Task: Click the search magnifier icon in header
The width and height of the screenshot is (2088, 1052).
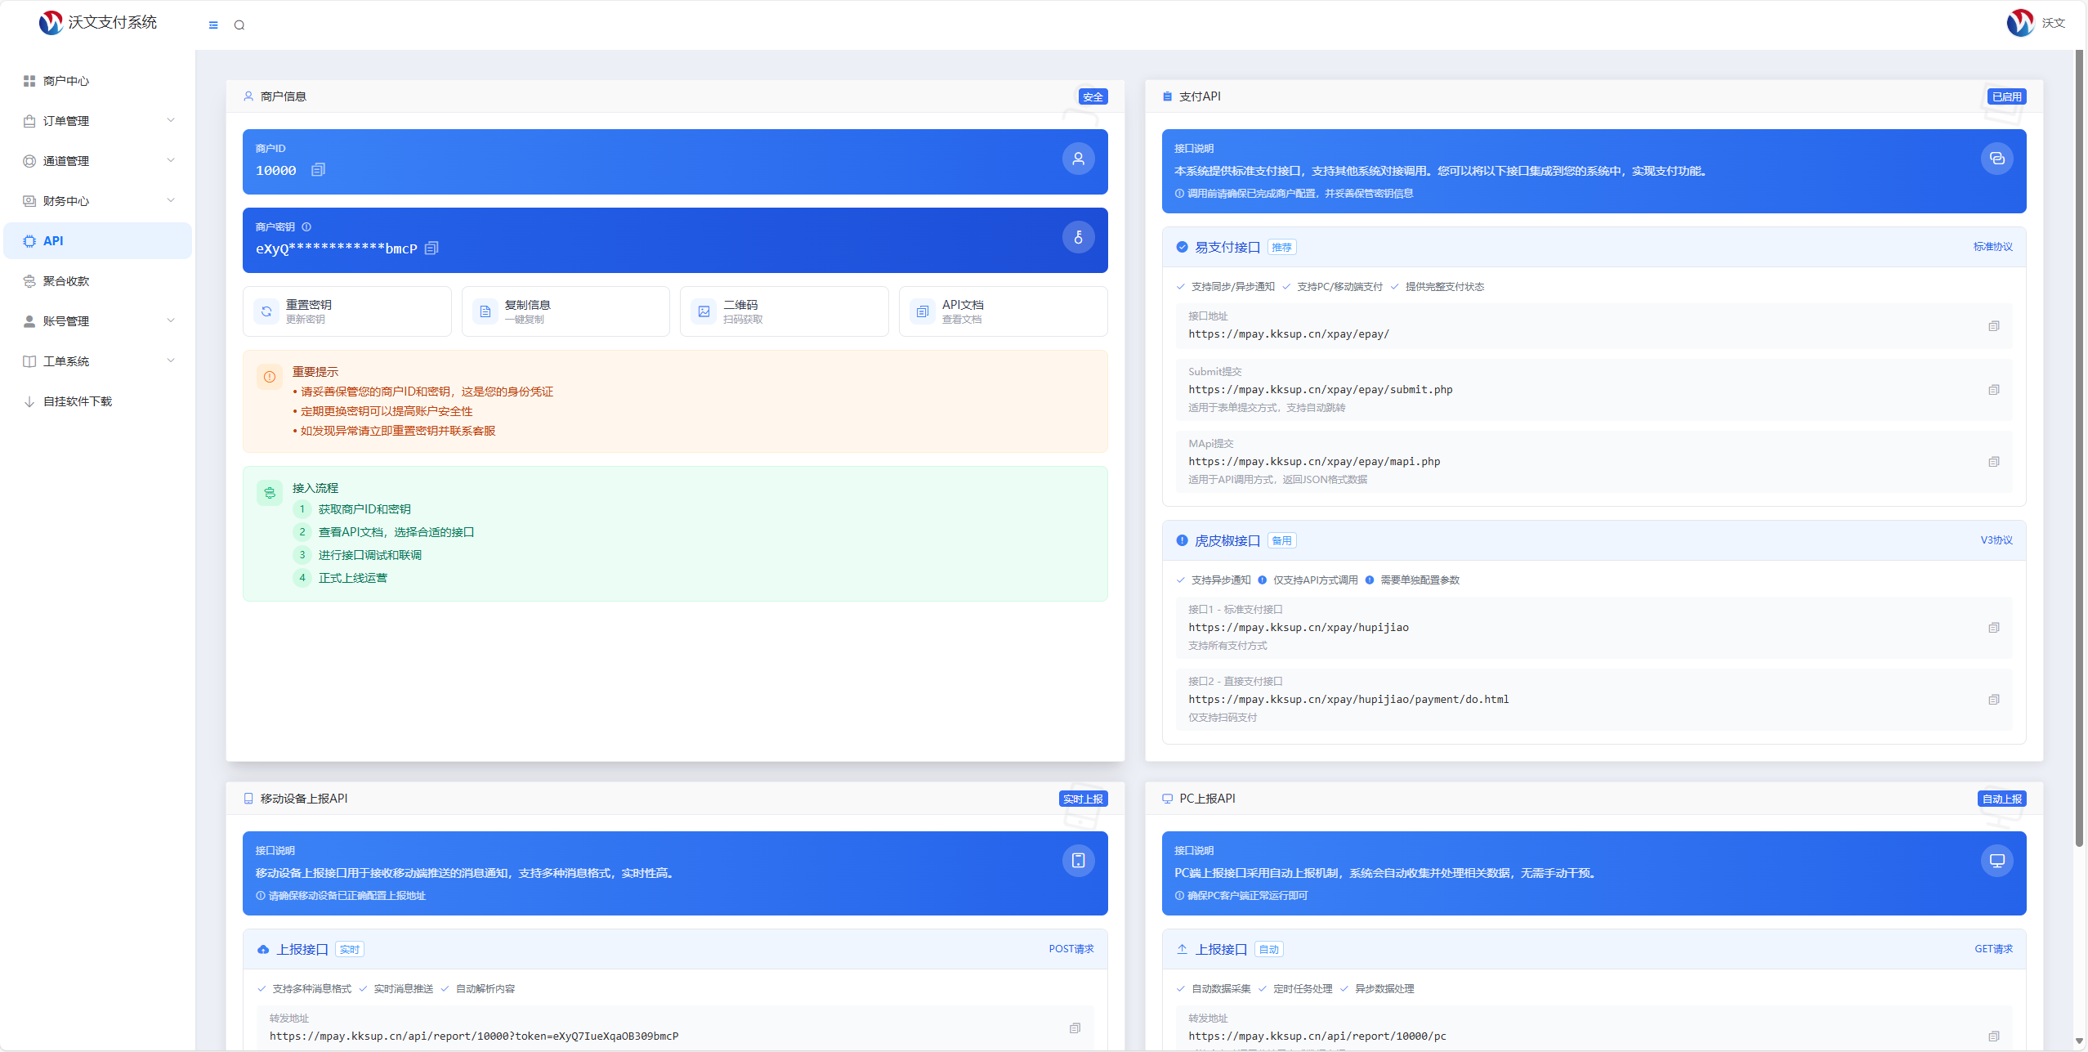Action: 239,25
